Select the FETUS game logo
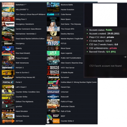This screenshot has height=127, width=127. coord(53,43)
